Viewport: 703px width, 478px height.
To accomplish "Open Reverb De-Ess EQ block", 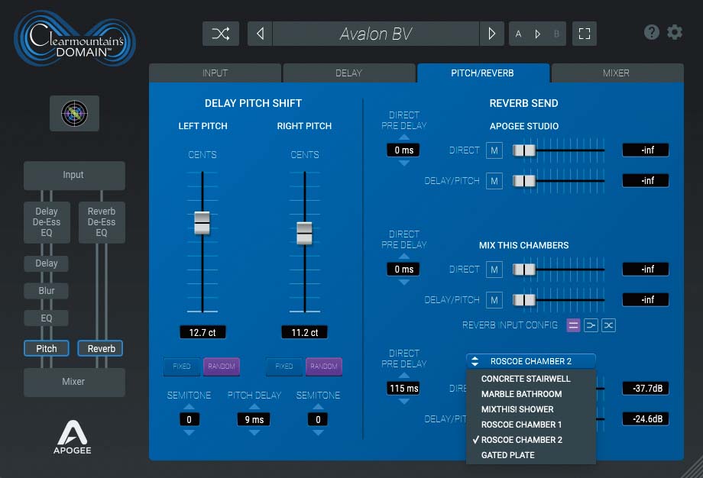I will pyautogui.click(x=102, y=222).
